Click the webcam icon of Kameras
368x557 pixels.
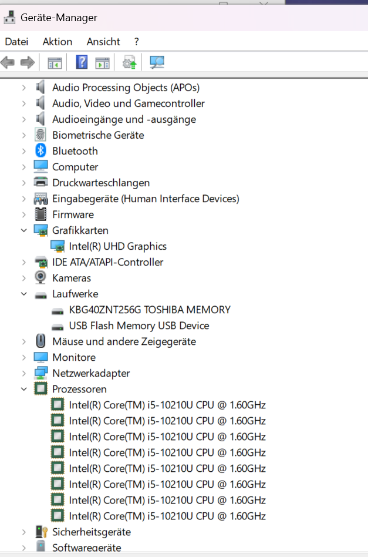tap(40, 277)
